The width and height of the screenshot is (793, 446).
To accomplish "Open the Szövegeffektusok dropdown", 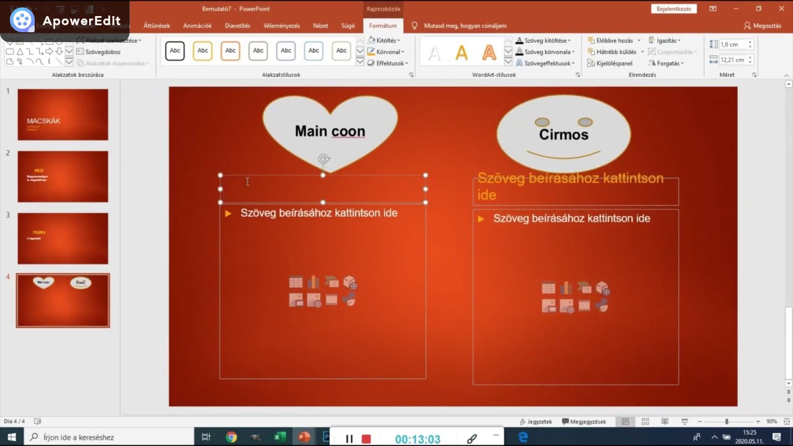I will click(545, 63).
